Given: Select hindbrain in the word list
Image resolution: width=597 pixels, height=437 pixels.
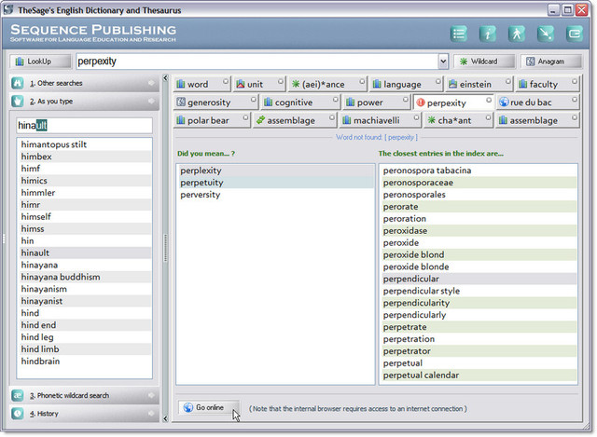Looking at the screenshot, I should pos(84,362).
